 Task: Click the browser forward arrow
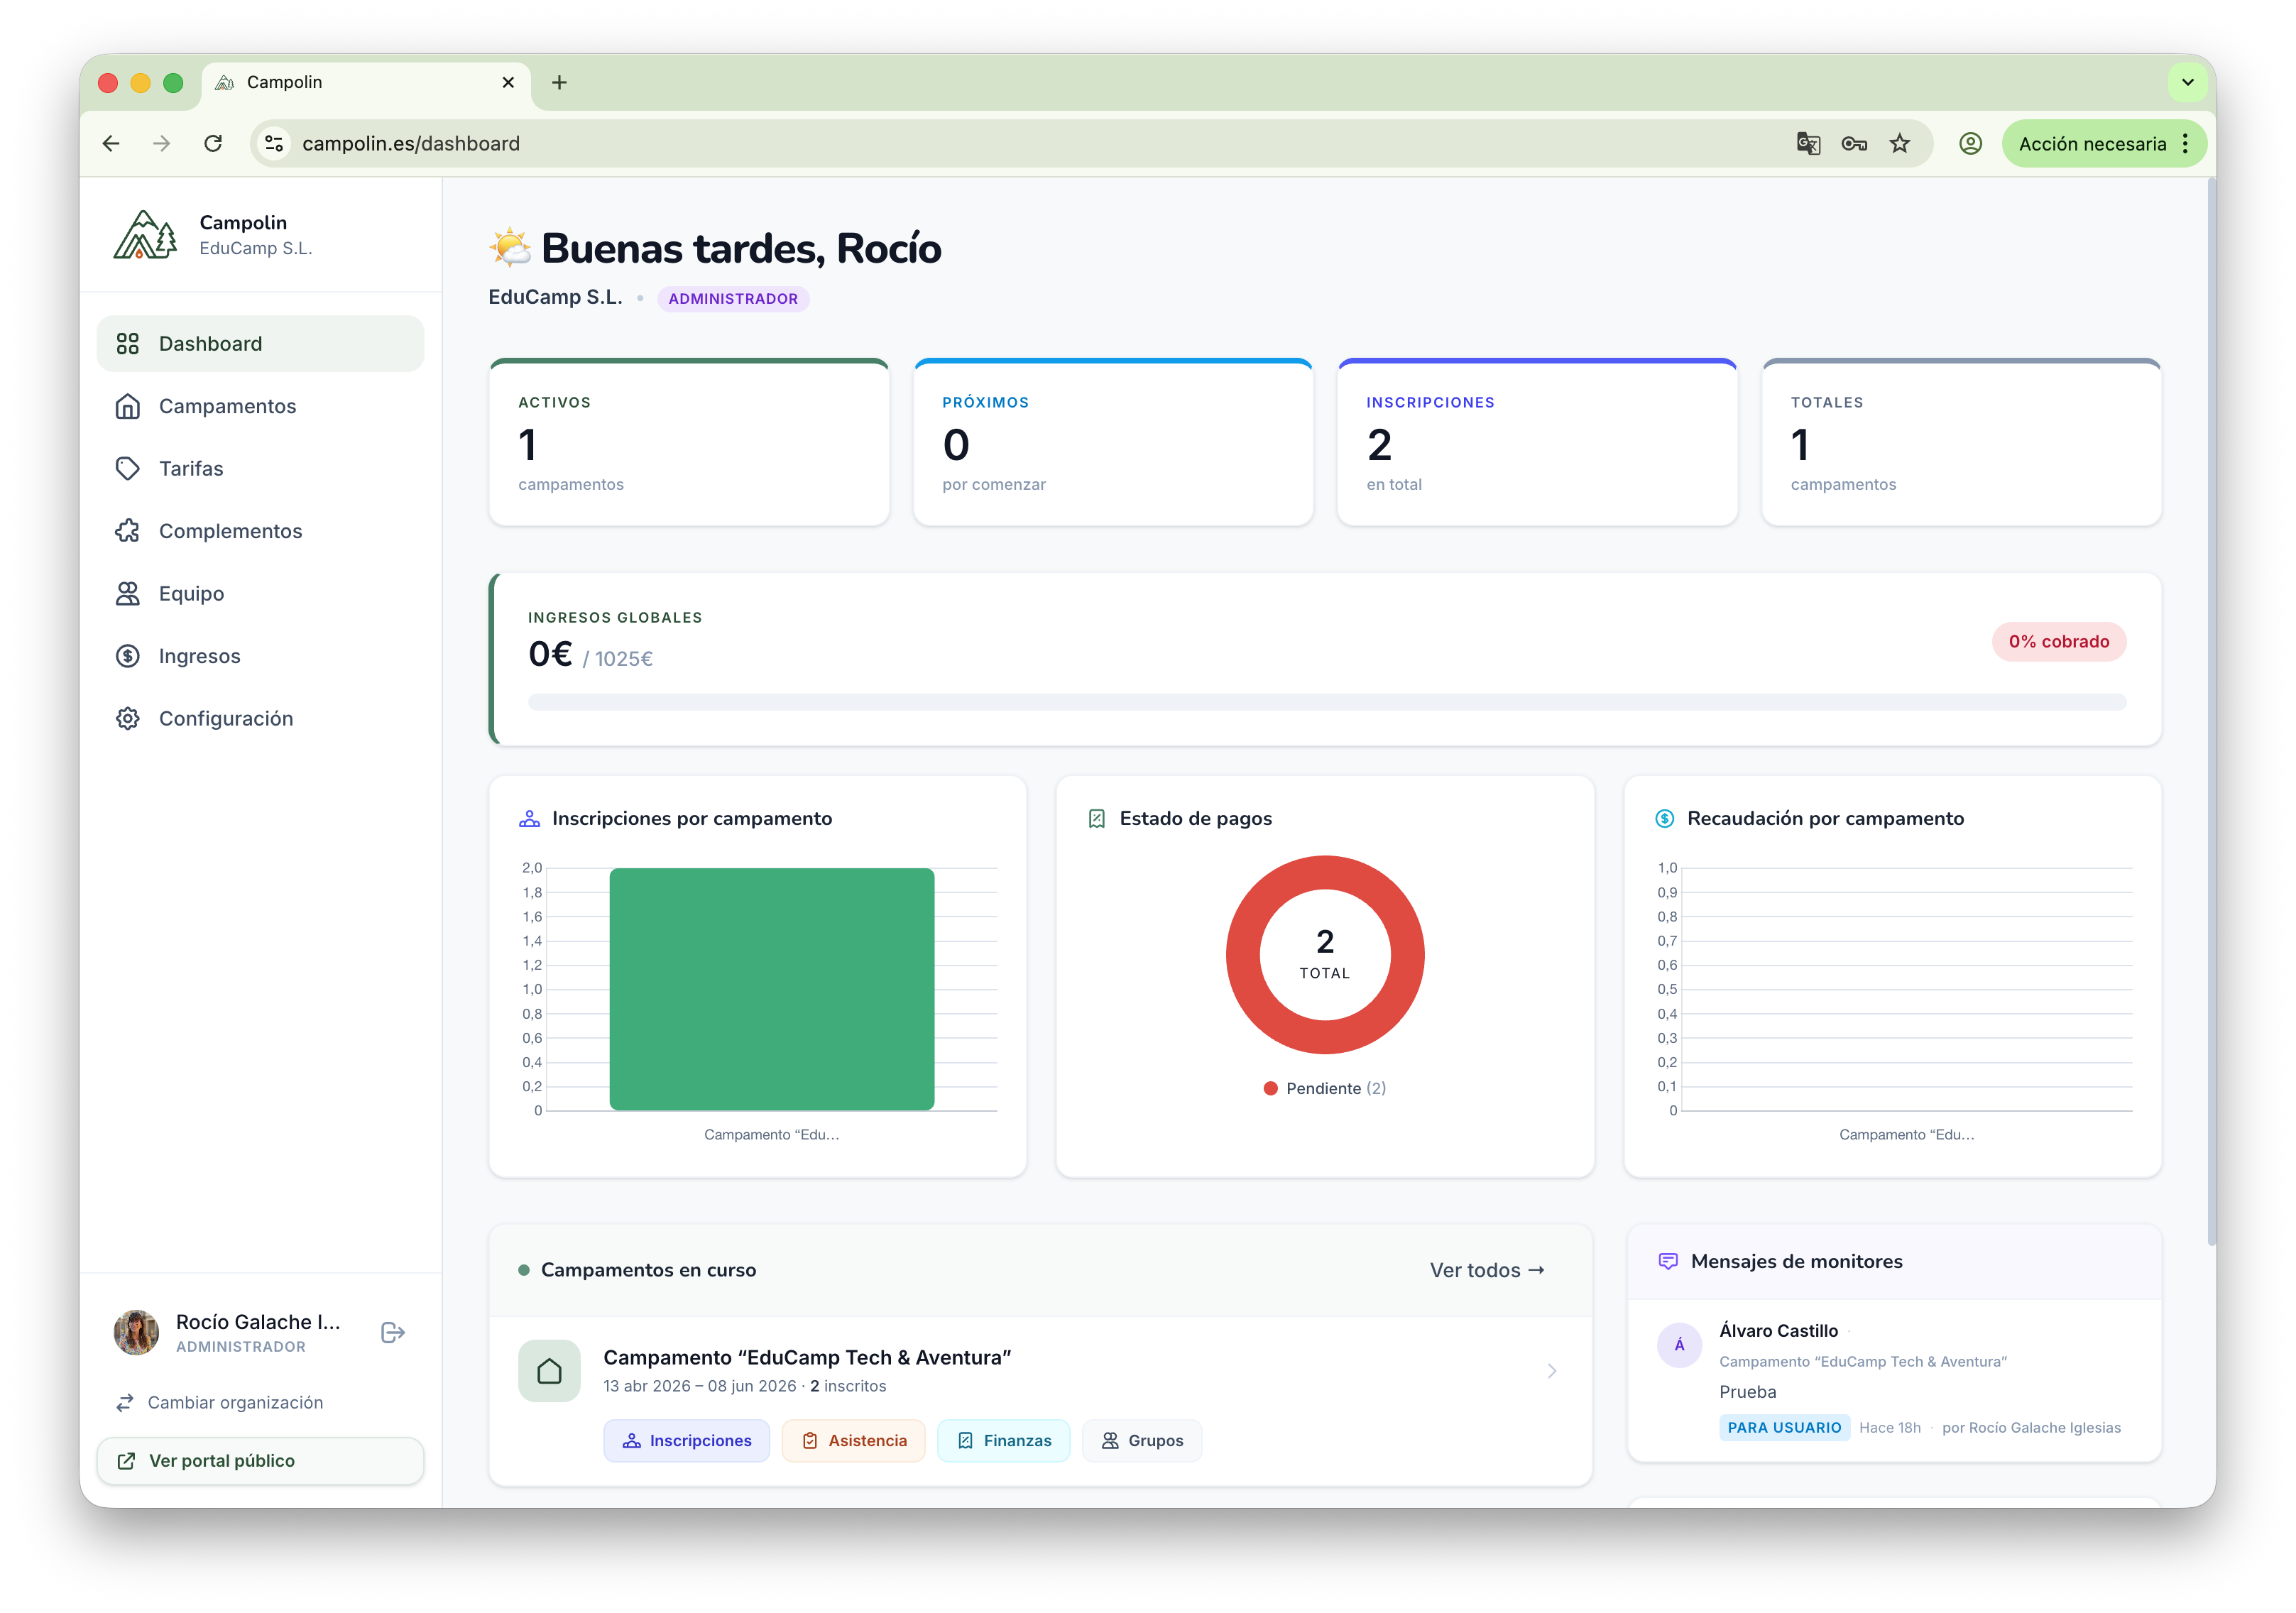pyautogui.click(x=161, y=144)
